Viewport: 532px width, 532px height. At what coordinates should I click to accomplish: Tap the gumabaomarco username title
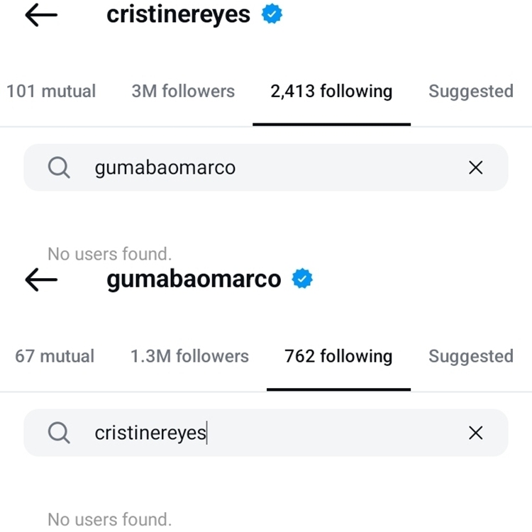(194, 279)
